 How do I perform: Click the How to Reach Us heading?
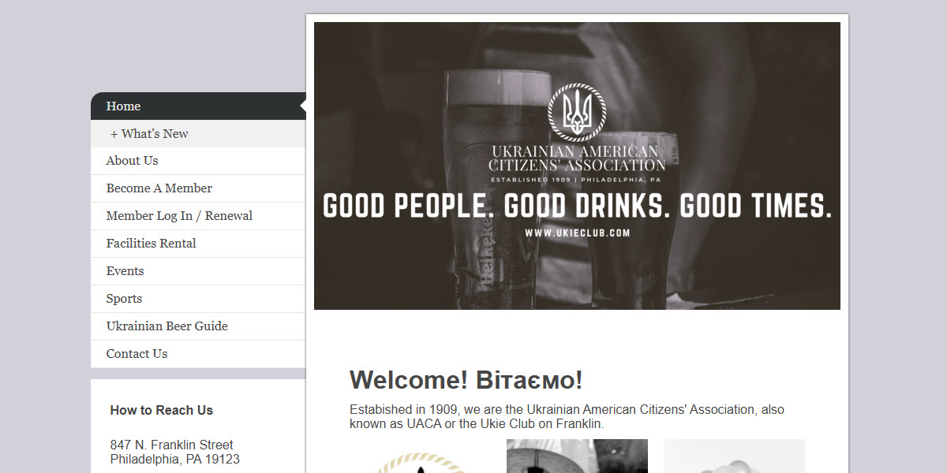162,410
